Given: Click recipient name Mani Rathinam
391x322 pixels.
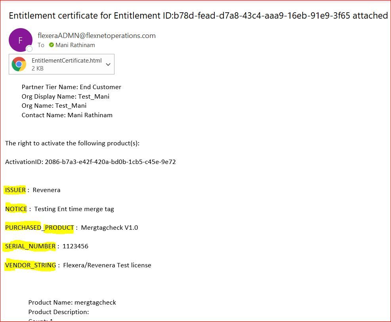Looking at the screenshot, I should tap(75, 45).
